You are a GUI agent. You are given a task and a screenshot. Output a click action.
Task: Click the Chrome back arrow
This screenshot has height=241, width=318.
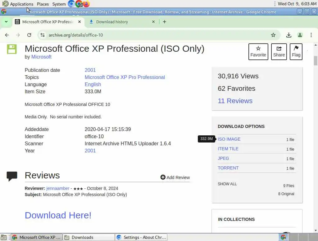7,35
